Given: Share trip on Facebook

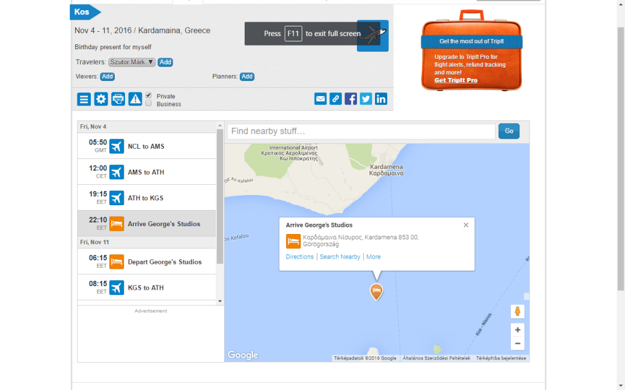Looking at the screenshot, I should coord(351,99).
